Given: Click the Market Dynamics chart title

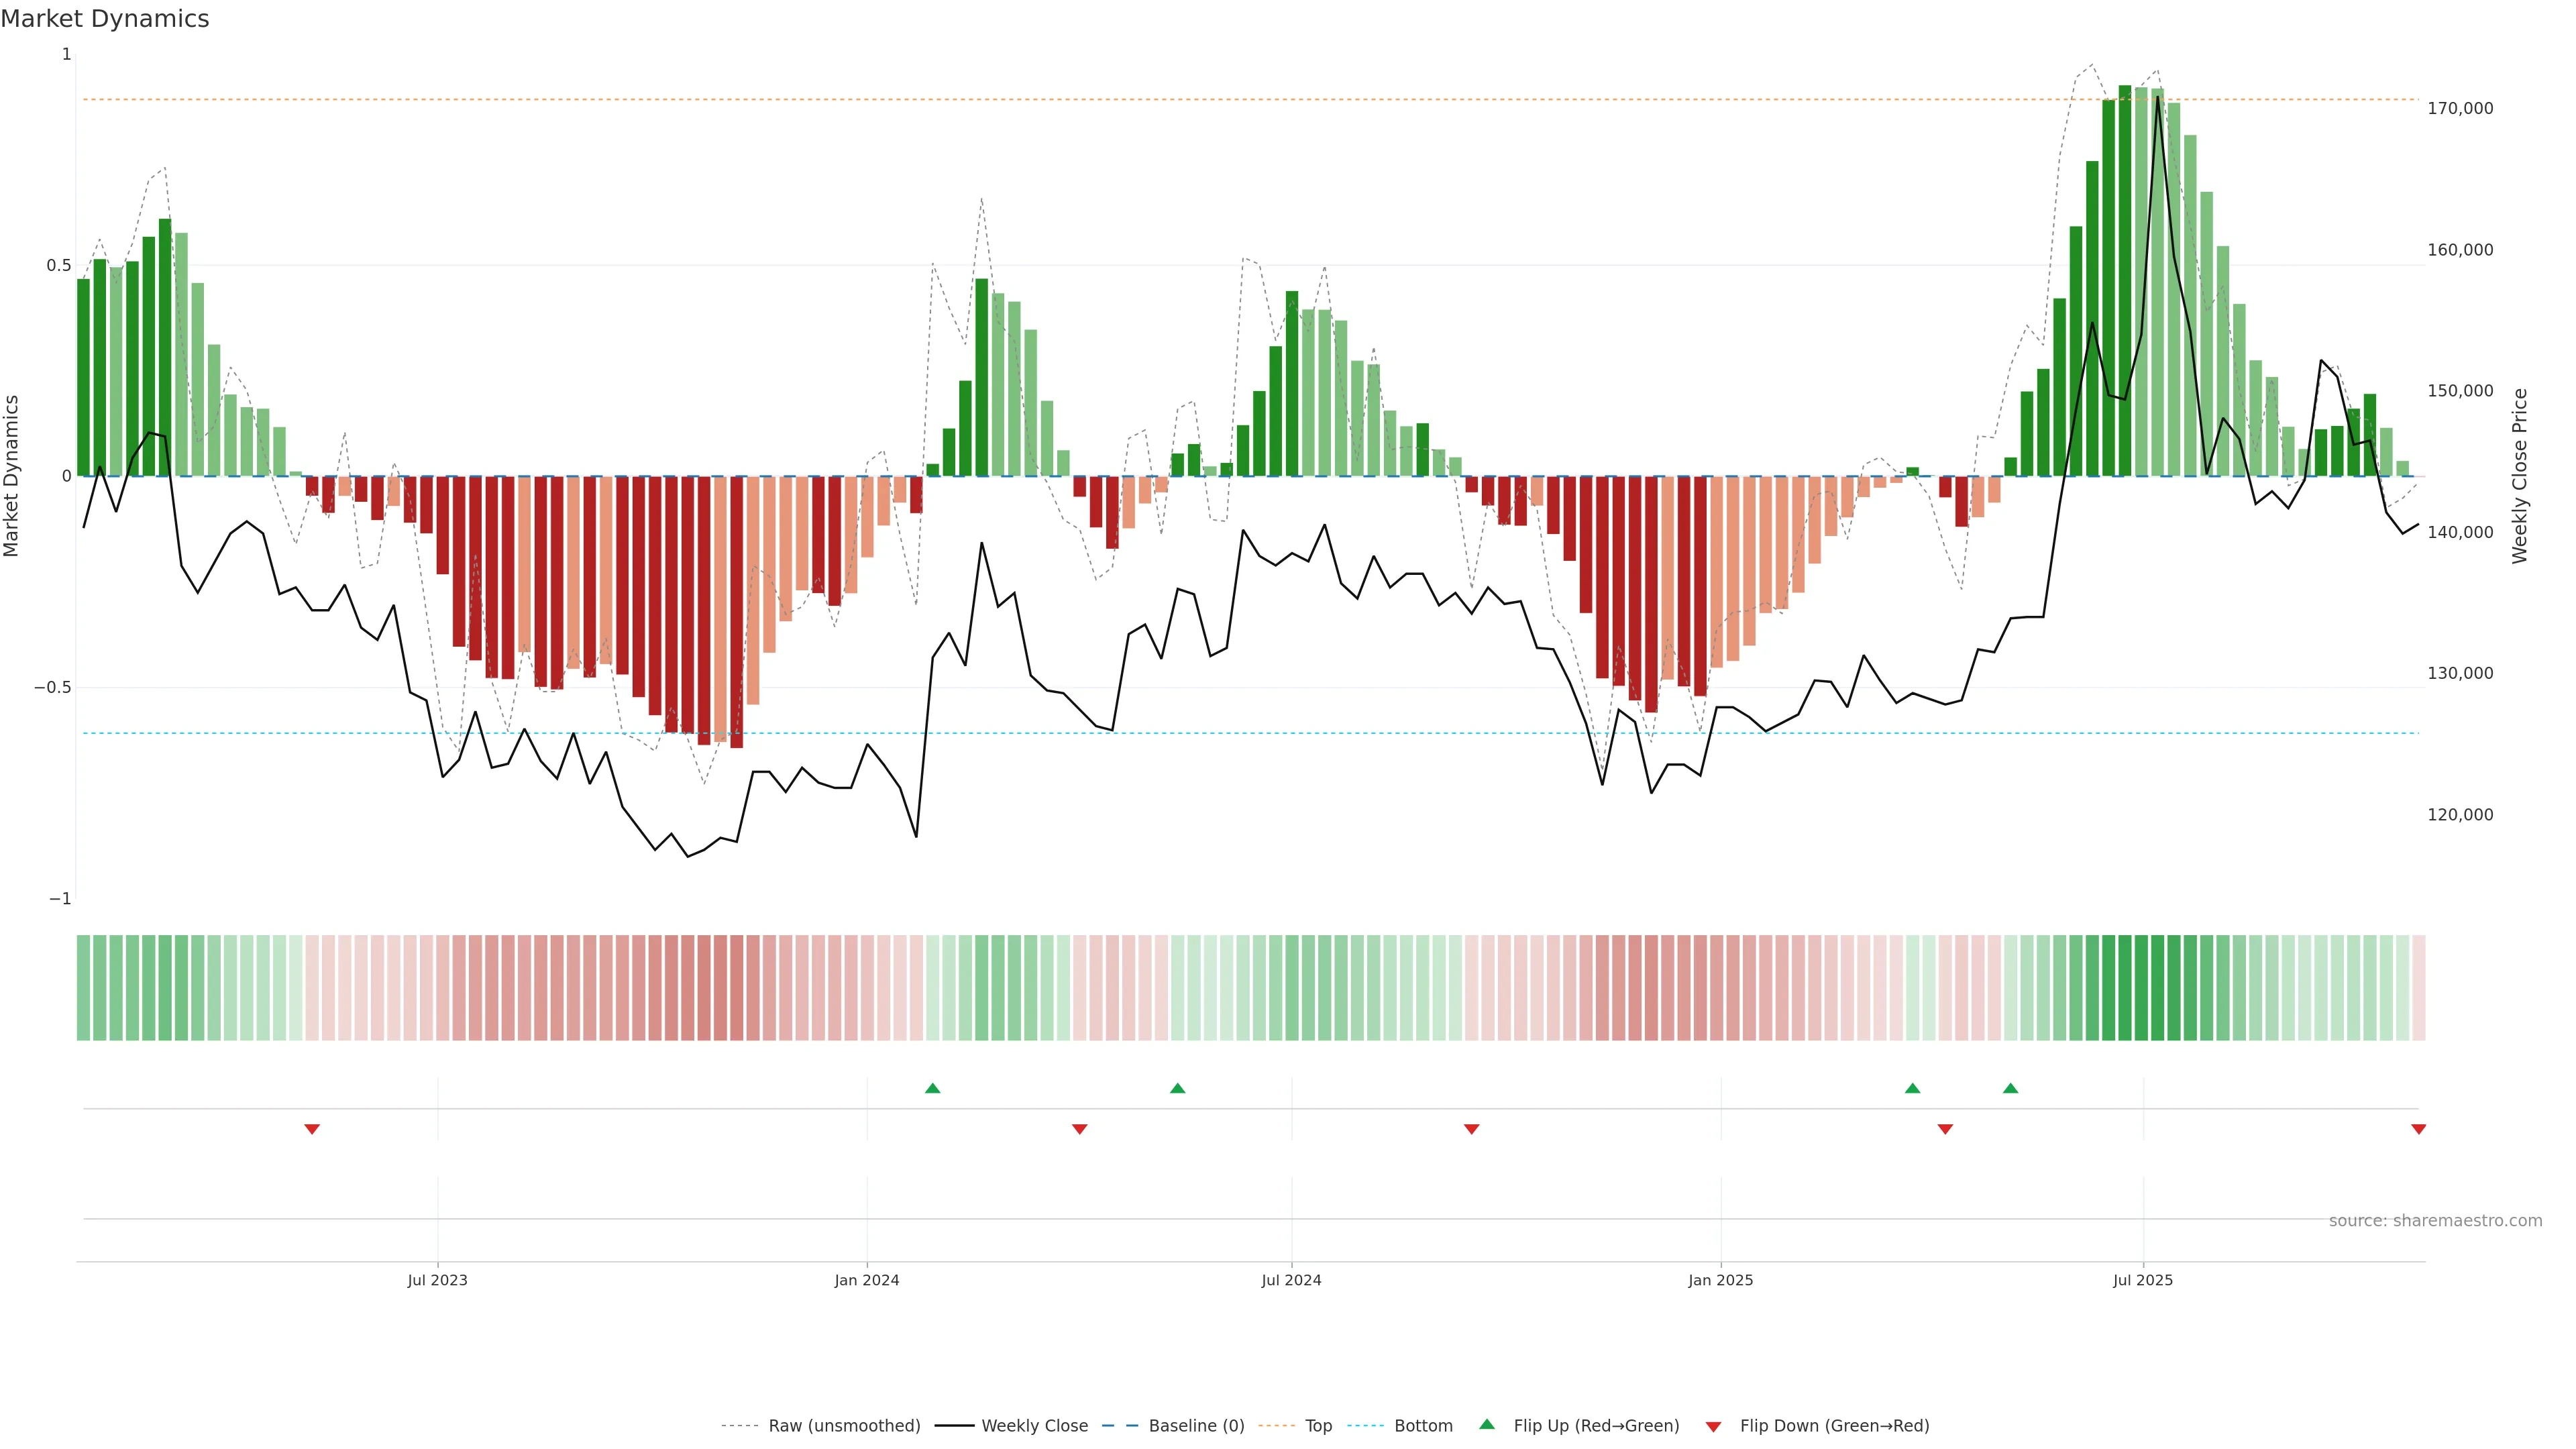Looking at the screenshot, I should pyautogui.click(x=105, y=19).
